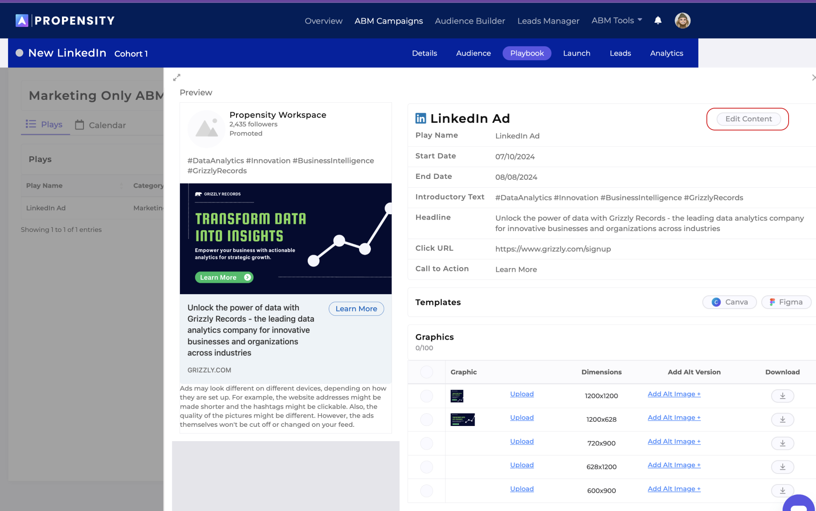816x511 pixels.
Task: Add Alt Image for 1200x628
Action: (x=674, y=418)
